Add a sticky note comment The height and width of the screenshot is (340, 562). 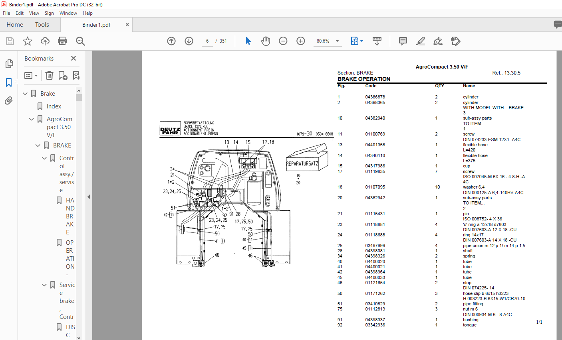coord(403,41)
